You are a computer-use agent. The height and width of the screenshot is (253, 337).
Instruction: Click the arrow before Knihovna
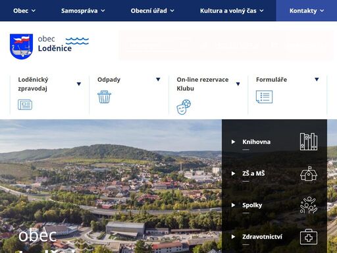click(233, 142)
